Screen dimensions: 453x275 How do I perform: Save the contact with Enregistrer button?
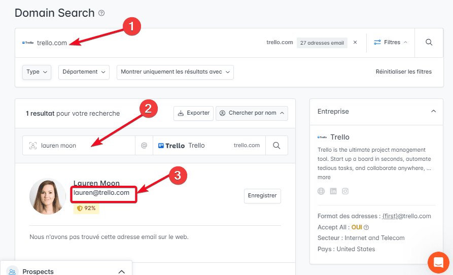[x=262, y=196]
